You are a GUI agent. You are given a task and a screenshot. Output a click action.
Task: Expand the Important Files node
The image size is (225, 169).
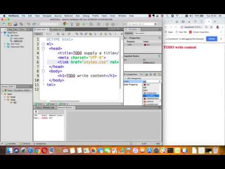(x=5, y=47)
